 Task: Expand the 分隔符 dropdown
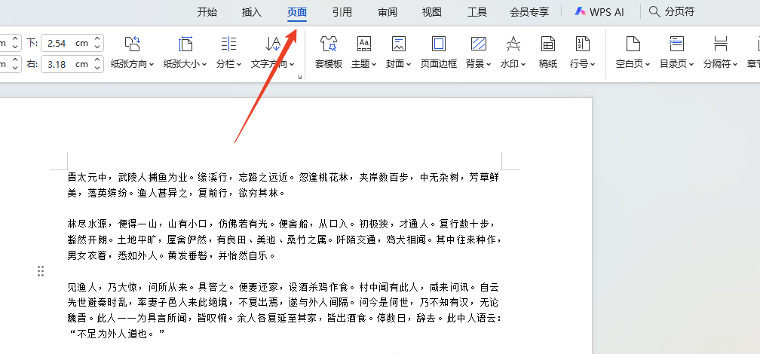[x=735, y=64]
